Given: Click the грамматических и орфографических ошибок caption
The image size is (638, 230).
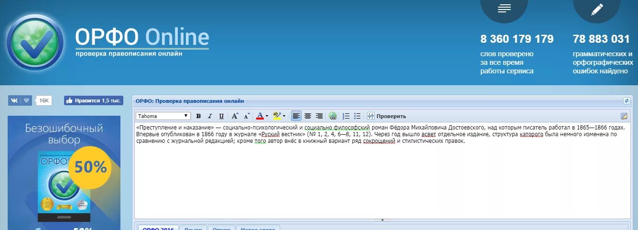Looking at the screenshot, I should point(603,62).
